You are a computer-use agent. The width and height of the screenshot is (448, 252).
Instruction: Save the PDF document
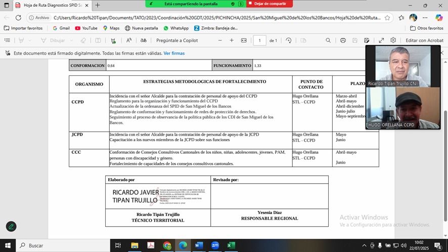pyautogui.click(x=354, y=40)
